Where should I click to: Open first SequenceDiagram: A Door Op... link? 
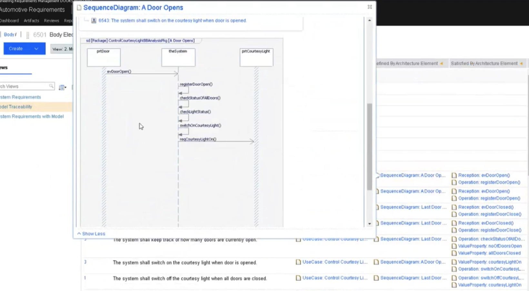pyautogui.click(x=413, y=175)
